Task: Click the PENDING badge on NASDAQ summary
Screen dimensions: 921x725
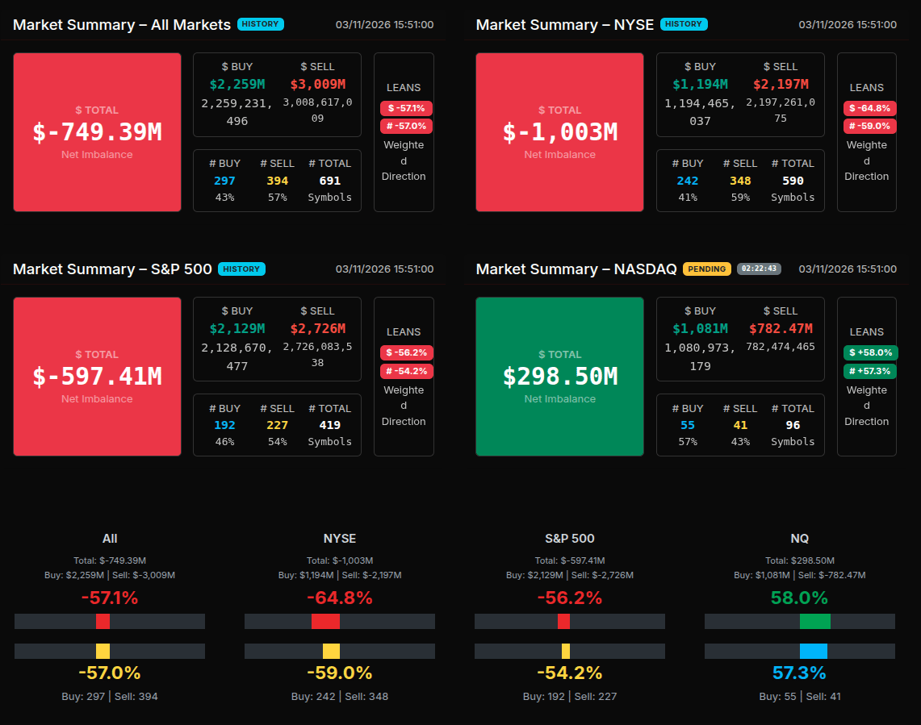Action: 706,269
